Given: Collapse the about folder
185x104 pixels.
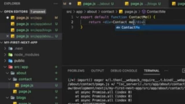Looking at the screenshot, I should pyautogui.click(x=7, y=73).
